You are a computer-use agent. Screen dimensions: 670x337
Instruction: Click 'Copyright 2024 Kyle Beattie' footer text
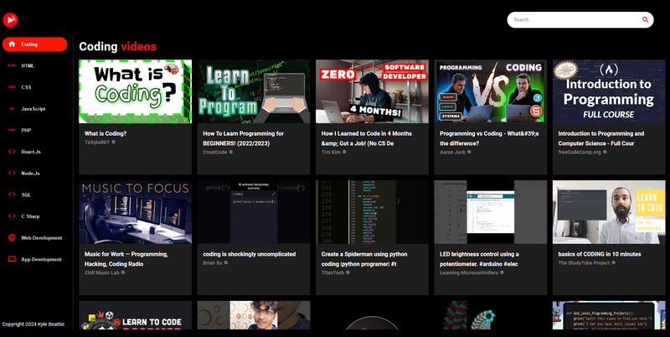tap(33, 324)
